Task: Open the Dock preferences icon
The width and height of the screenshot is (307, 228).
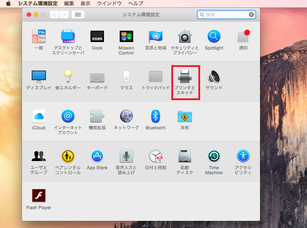Action: pyautogui.click(x=97, y=37)
